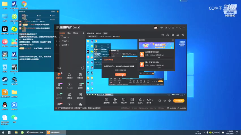Click the user avatar in title bar
This screenshot has width=241, height=135.
(x=155, y=28)
